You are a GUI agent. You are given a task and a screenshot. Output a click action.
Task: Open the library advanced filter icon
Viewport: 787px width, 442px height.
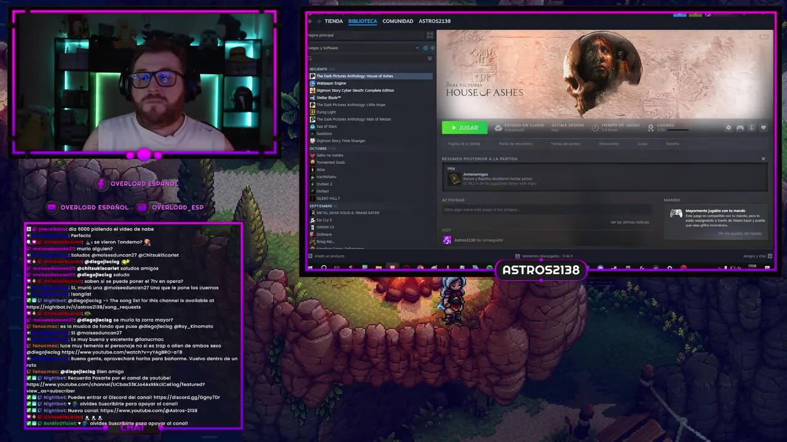430,58
